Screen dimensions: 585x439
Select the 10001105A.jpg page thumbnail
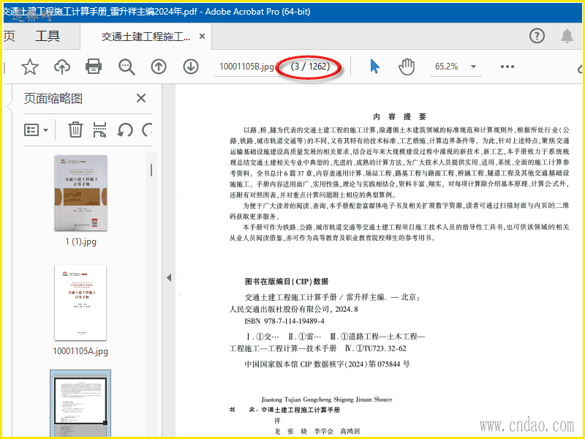pyautogui.click(x=80, y=303)
